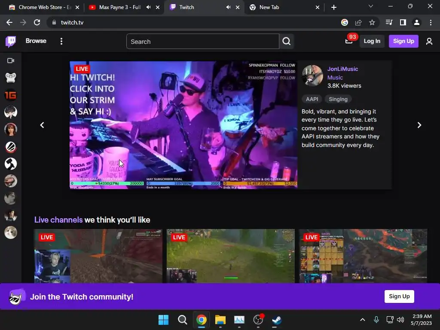Viewport: 440px width, 330px height.
Task: Reload the Twitch page
Action: [37, 22]
